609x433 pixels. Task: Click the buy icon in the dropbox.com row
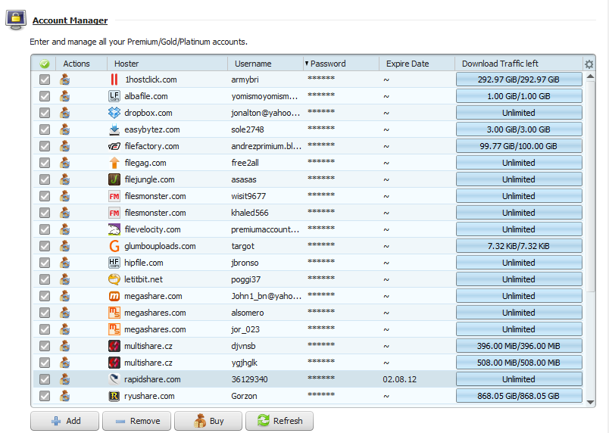pos(65,113)
